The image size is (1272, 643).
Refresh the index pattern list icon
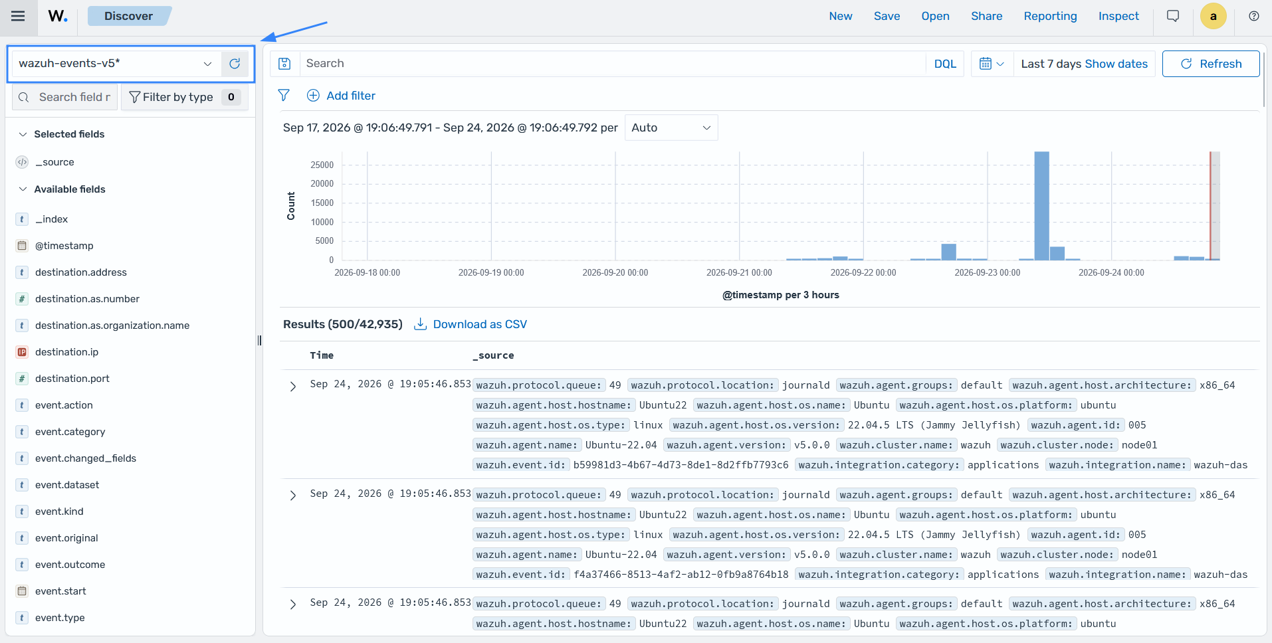[x=235, y=64]
